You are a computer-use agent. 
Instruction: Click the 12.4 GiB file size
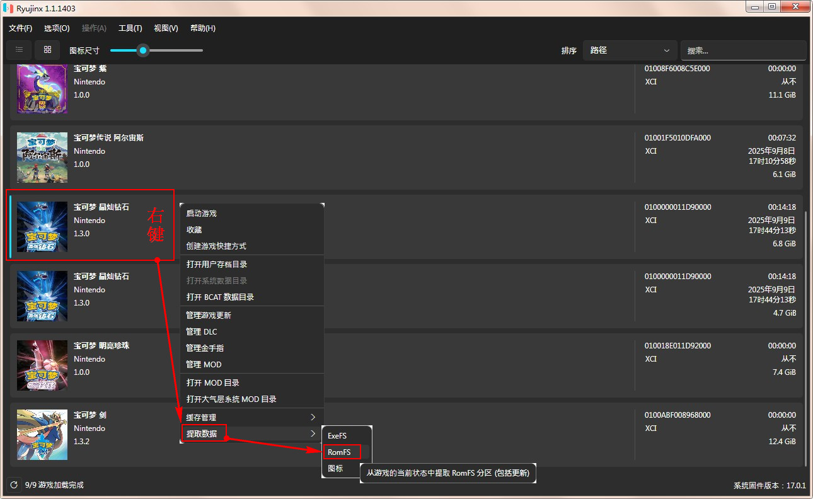pos(782,442)
